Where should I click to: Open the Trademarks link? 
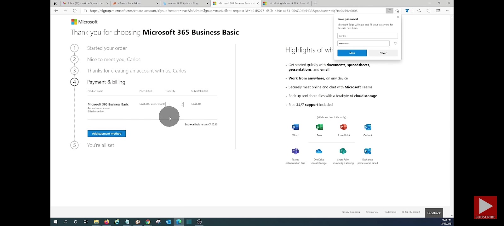click(390, 212)
